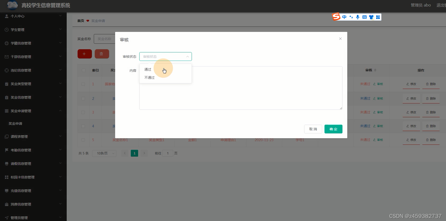Expand the 奖金信息管理 sidebar menu
The width and height of the screenshot is (446, 221).
pos(33,97)
